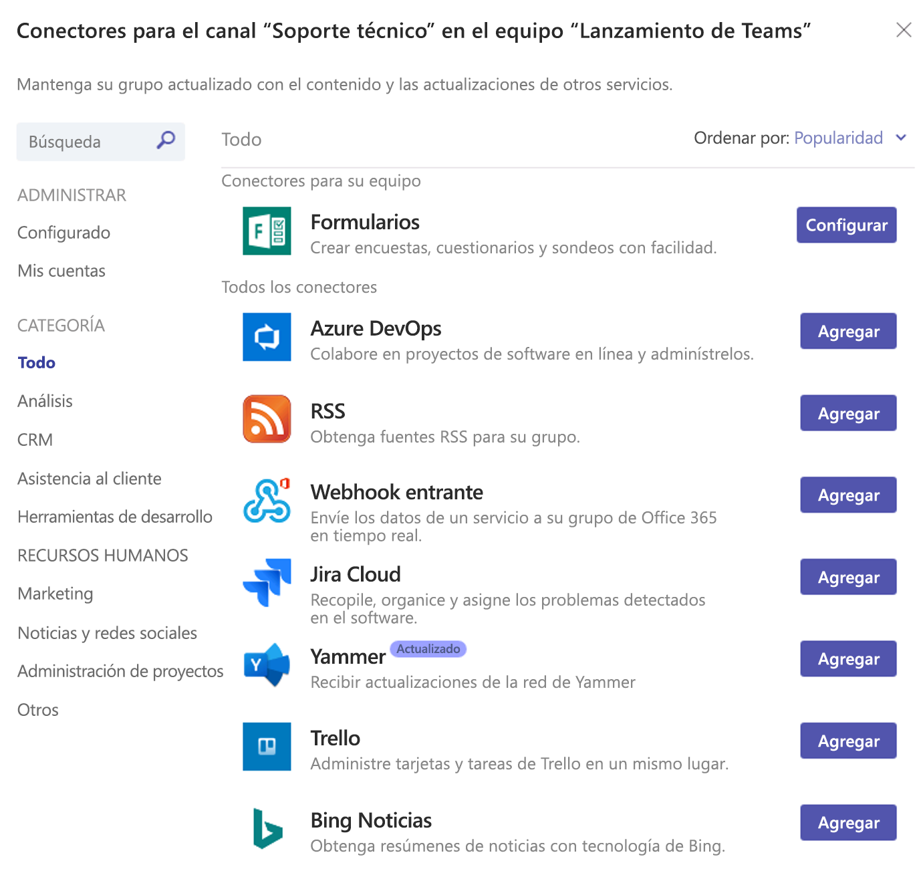Click the Formularios connector title
Image resolution: width=921 pixels, height=873 pixels.
tap(365, 222)
